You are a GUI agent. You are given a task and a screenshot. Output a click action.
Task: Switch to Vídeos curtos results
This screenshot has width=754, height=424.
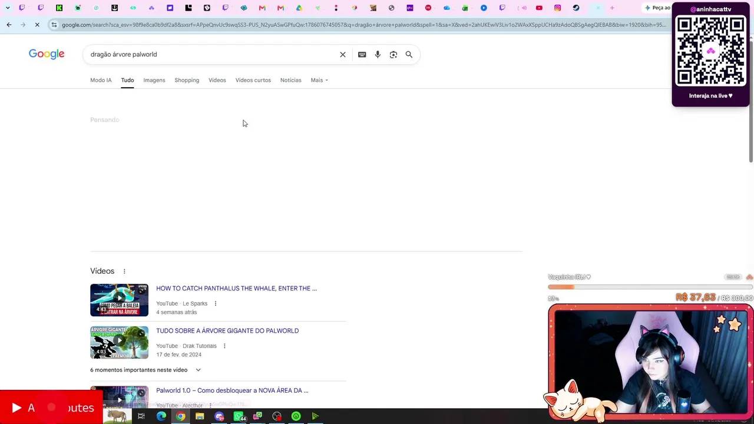point(253,80)
